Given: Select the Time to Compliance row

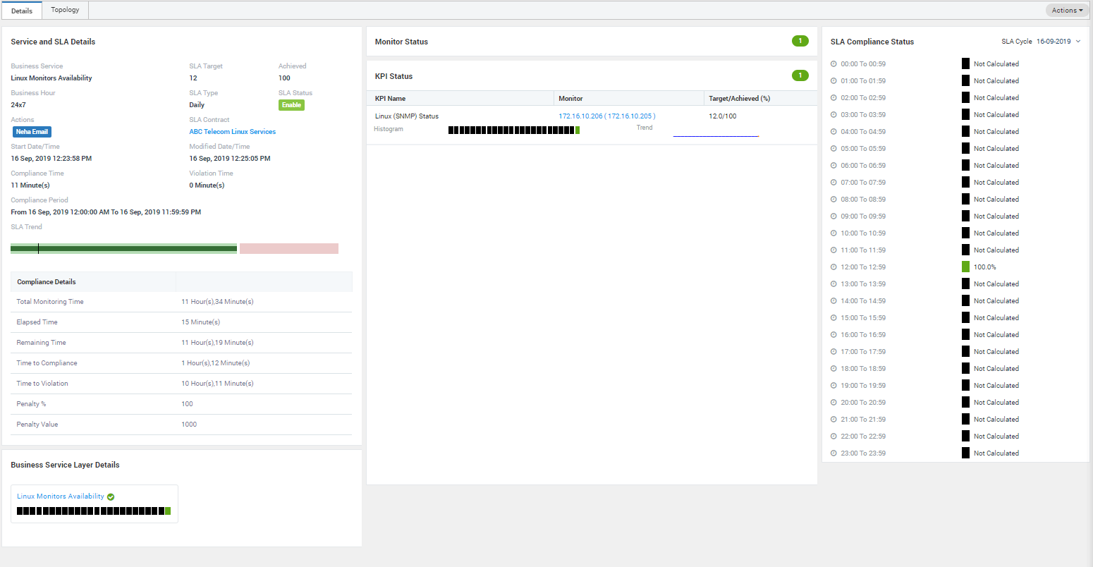Looking at the screenshot, I should 181,363.
